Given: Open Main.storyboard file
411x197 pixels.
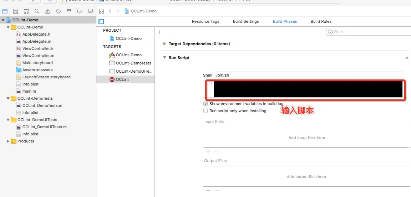Looking at the screenshot, I should (x=37, y=63).
